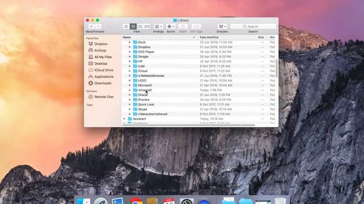Viewport: 364px width, 204px height.
Task: Switch to column view
Action: (x=140, y=27)
